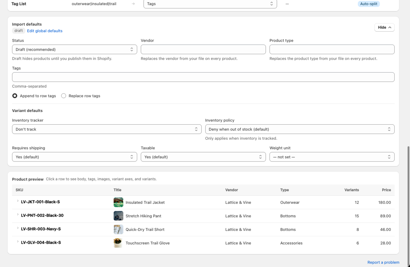The width and height of the screenshot is (410, 267).
Task: Click the 89.00 price cell
Action: [x=385, y=216]
